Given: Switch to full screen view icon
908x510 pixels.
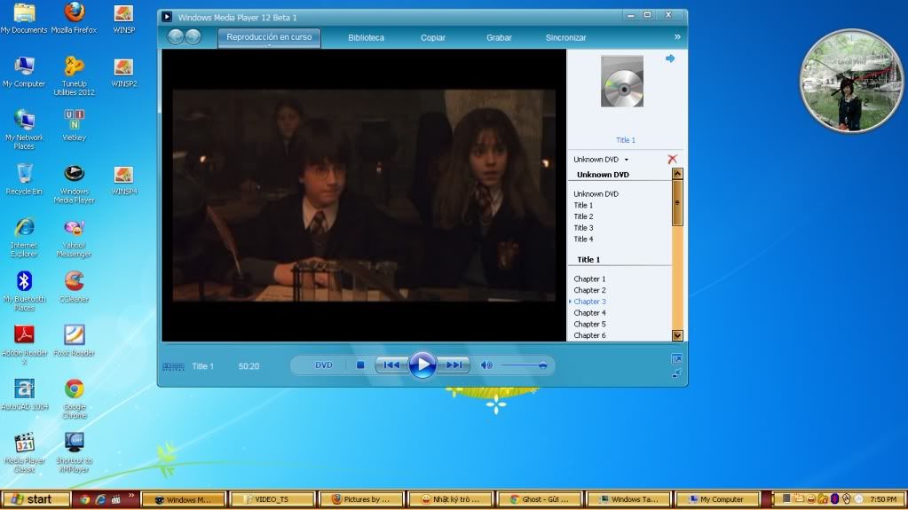Looking at the screenshot, I should point(676,359).
